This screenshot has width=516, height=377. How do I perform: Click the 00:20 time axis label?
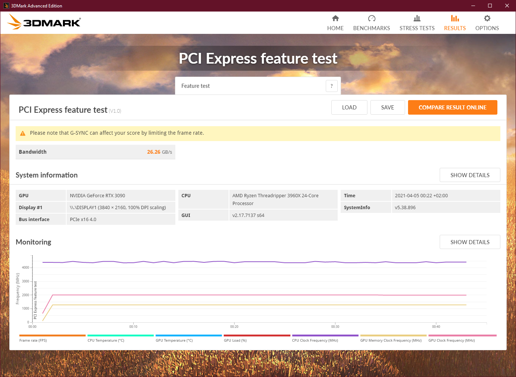[x=234, y=327]
